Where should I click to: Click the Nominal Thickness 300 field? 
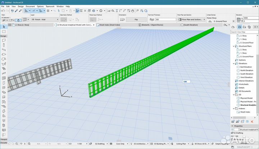pos(165,20)
